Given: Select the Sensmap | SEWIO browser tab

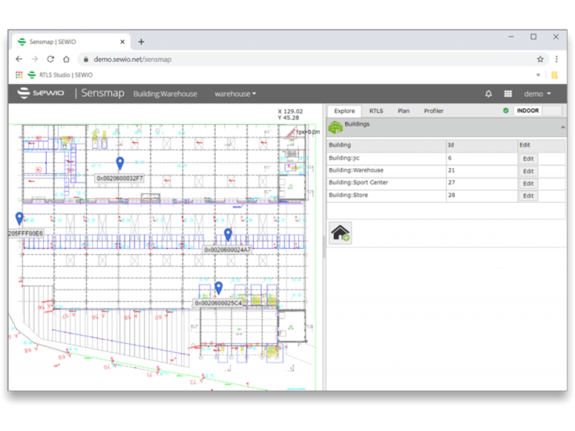Looking at the screenshot, I should click(x=71, y=42).
